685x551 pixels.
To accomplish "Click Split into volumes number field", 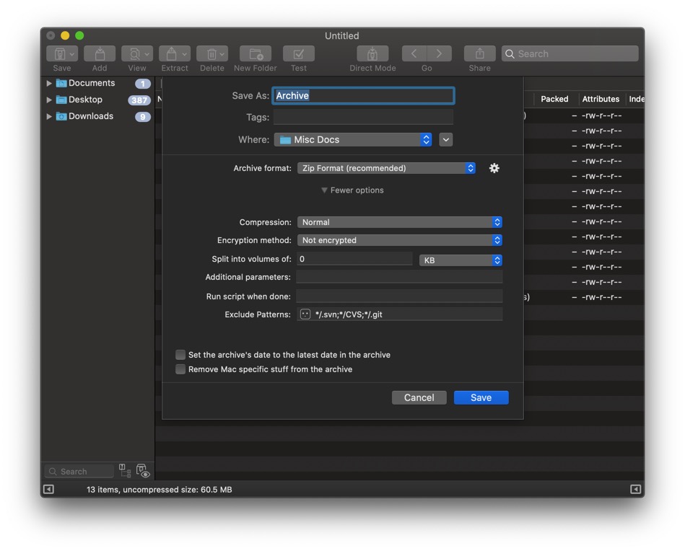I will pyautogui.click(x=354, y=259).
